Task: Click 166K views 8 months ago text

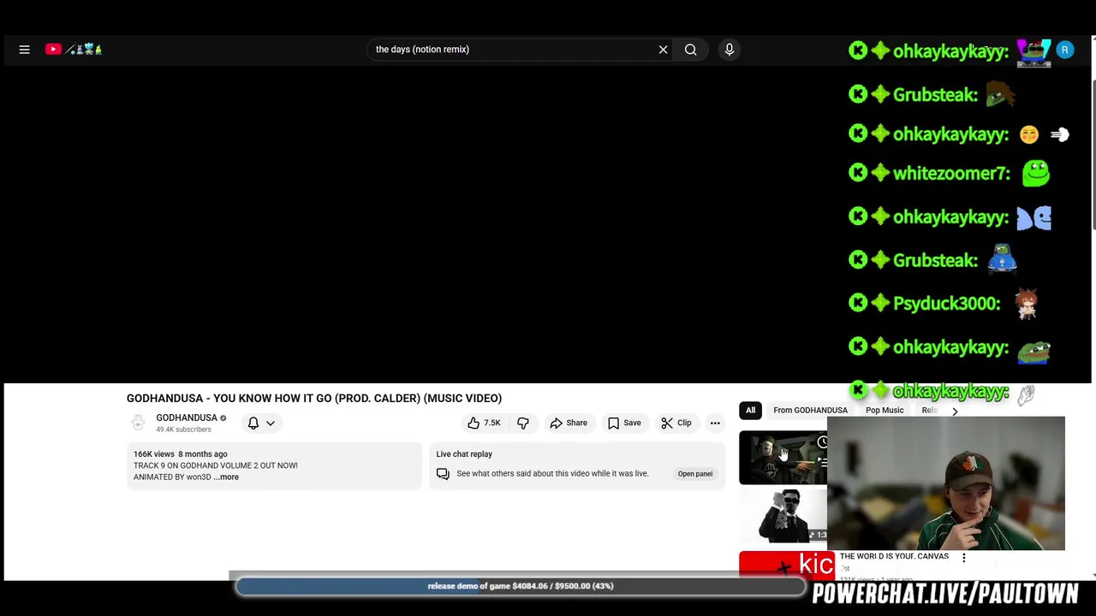Action: [x=180, y=454]
